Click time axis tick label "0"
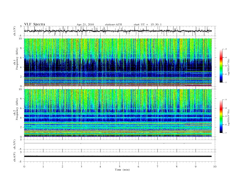This screenshot has width=242, height=187. (x=24, y=167)
